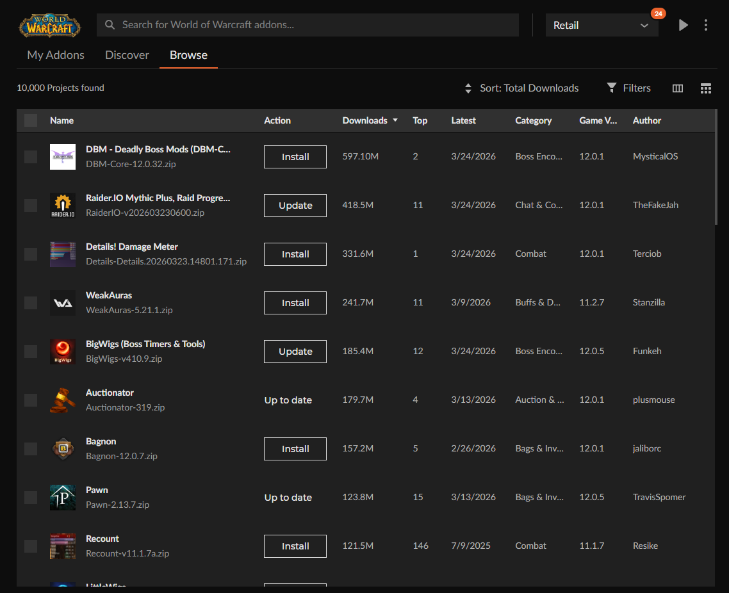Check the WeakAuras row checkbox
Screen dimensions: 729x593
pyautogui.click(x=31, y=303)
